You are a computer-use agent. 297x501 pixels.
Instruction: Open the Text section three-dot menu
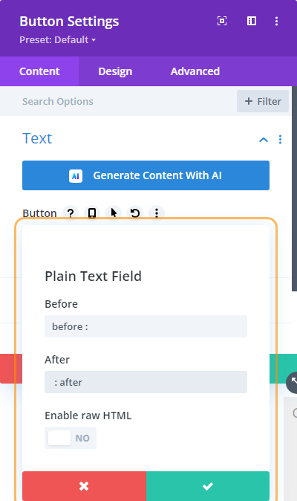(x=280, y=140)
